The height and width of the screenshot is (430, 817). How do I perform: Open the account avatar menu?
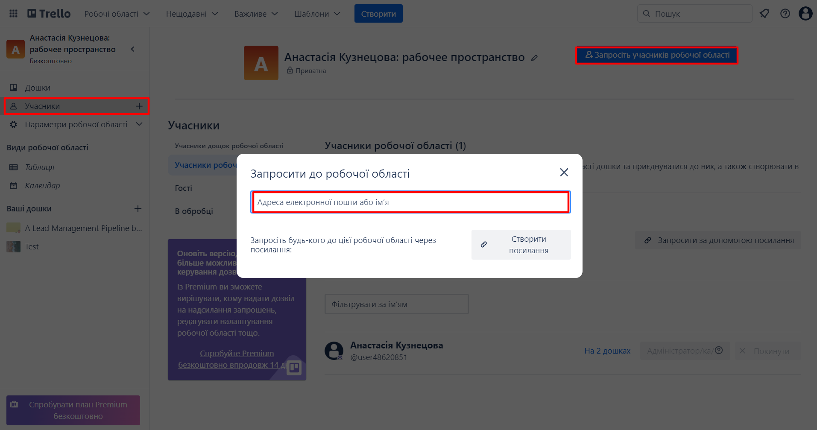click(805, 13)
